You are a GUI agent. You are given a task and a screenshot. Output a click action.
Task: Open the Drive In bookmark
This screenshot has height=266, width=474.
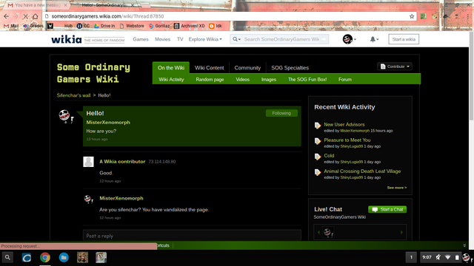[104, 26]
